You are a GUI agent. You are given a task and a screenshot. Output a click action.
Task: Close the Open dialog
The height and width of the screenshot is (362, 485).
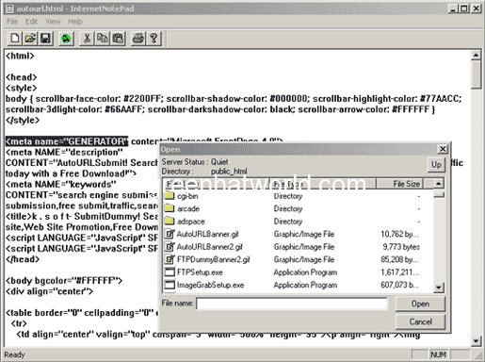pyautogui.click(x=443, y=149)
